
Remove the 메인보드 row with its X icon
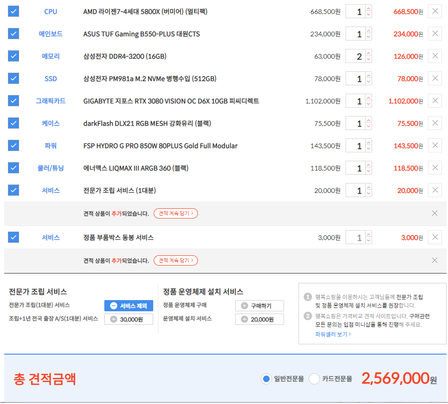(435, 34)
